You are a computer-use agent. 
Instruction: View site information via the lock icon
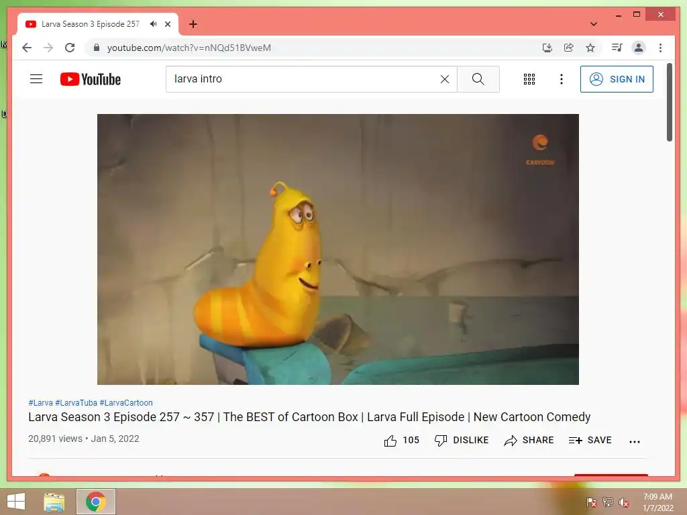pos(97,48)
